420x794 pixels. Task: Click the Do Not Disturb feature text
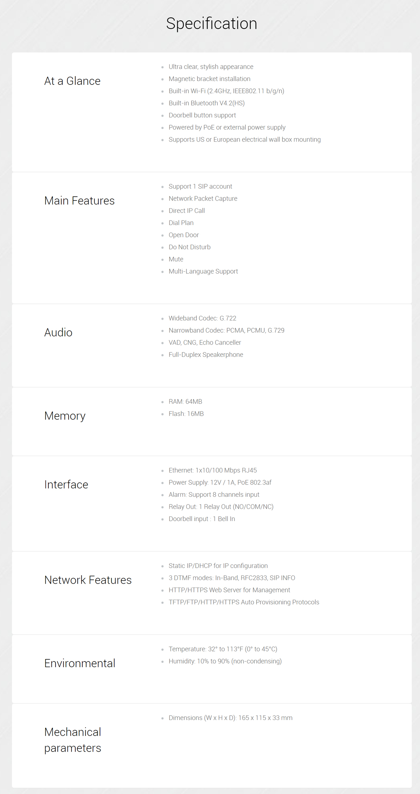click(x=190, y=247)
